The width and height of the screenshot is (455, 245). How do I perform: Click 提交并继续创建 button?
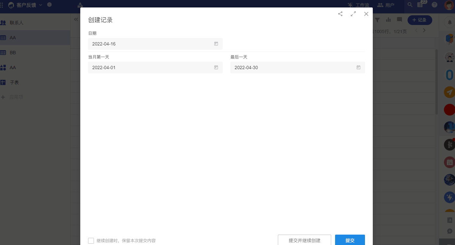tap(304, 240)
